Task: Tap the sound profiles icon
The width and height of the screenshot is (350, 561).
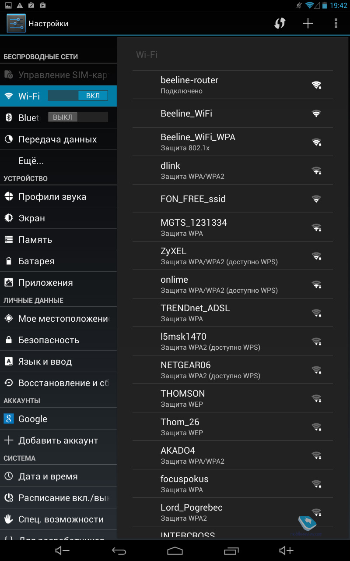Action: [x=9, y=197]
